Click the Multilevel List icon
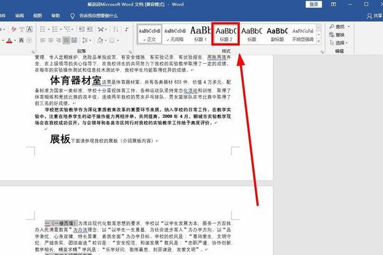 [67, 29]
